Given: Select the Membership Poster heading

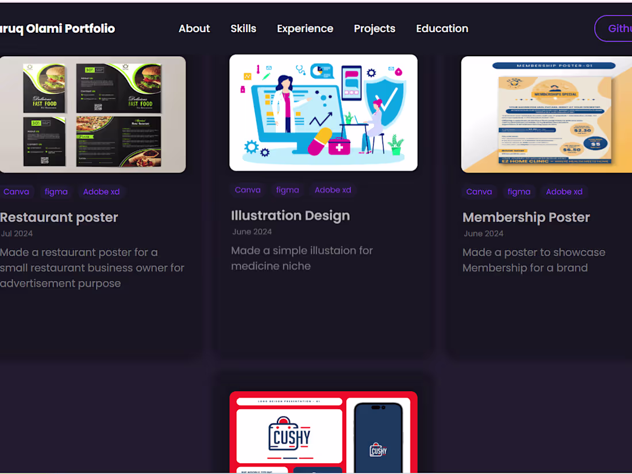Looking at the screenshot, I should pyautogui.click(x=526, y=218).
